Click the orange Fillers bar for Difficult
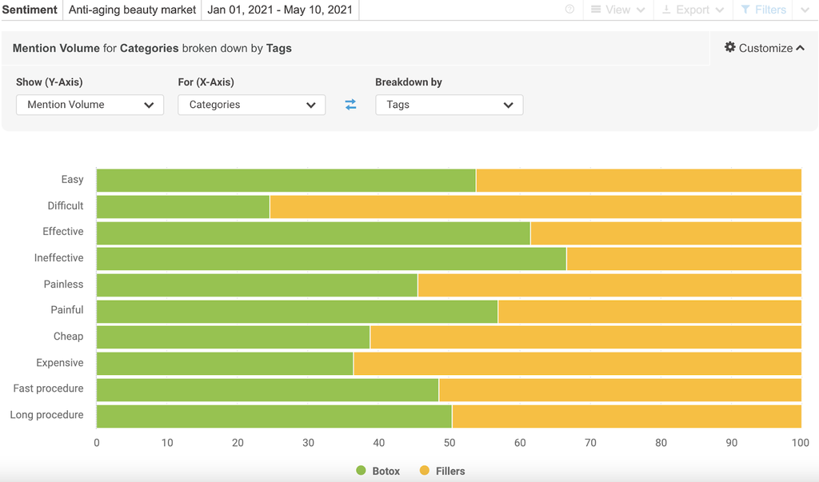 click(x=535, y=206)
